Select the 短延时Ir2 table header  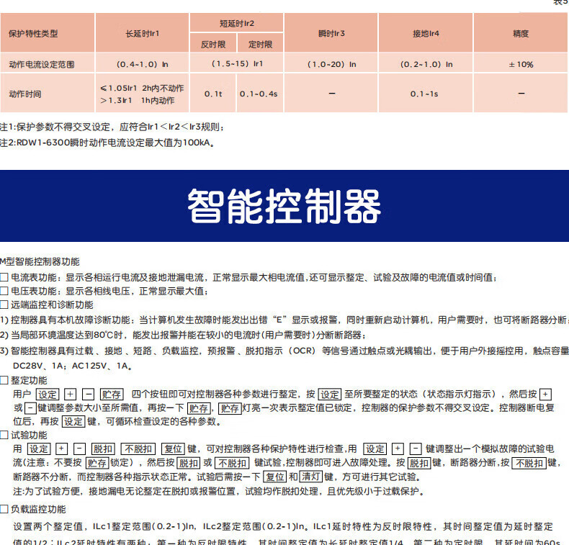point(237,23)
